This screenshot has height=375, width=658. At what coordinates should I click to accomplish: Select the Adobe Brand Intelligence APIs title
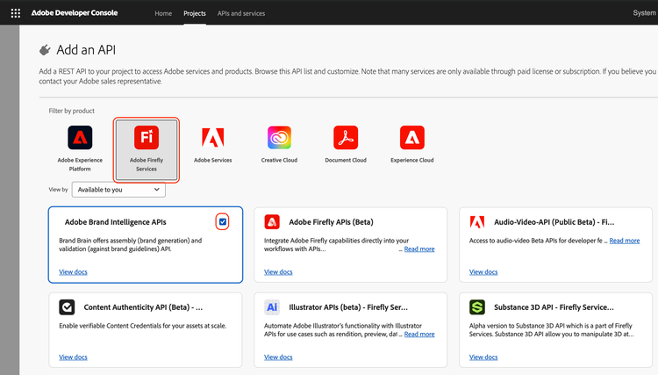(x=116, y=222)
